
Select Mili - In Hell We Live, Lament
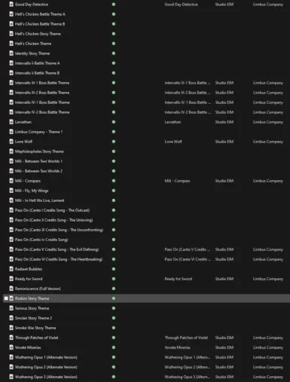(40, 200)
